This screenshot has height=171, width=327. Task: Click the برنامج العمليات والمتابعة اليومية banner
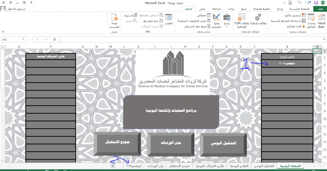(x=171, y=112)
